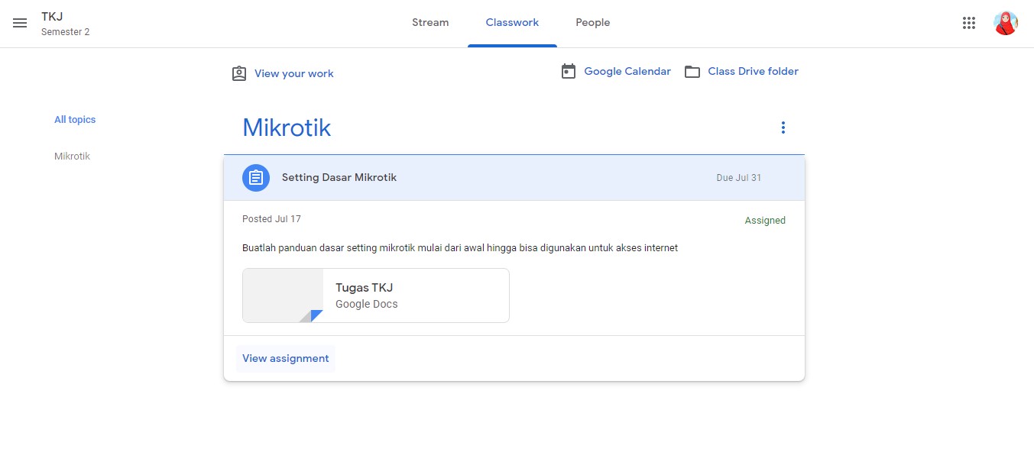
Task: Click the Due Jul 31 text
Action: click(x=739, y=178)
